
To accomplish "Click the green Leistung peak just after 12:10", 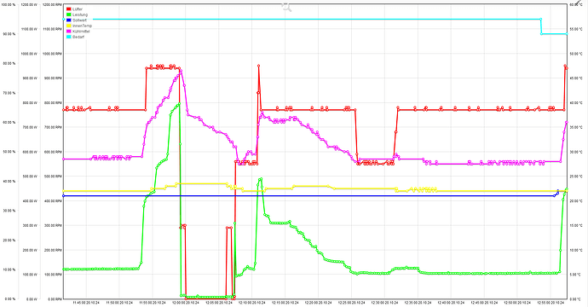I will pyautogui.click(x=261, y=179).
